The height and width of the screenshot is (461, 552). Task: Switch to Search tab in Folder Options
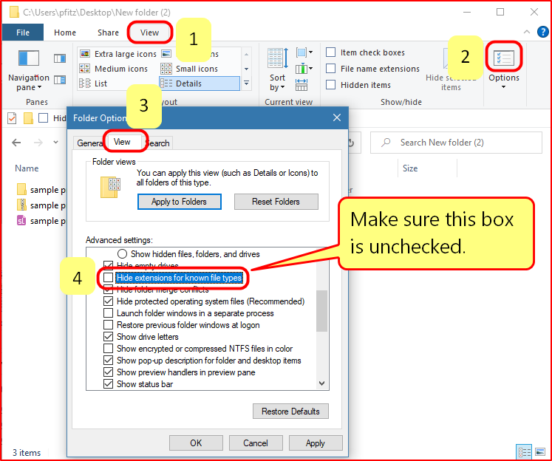(x=157, y=143)
